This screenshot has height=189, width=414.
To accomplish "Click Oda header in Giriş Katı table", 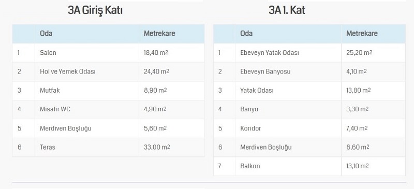I will tap(46, 33).
